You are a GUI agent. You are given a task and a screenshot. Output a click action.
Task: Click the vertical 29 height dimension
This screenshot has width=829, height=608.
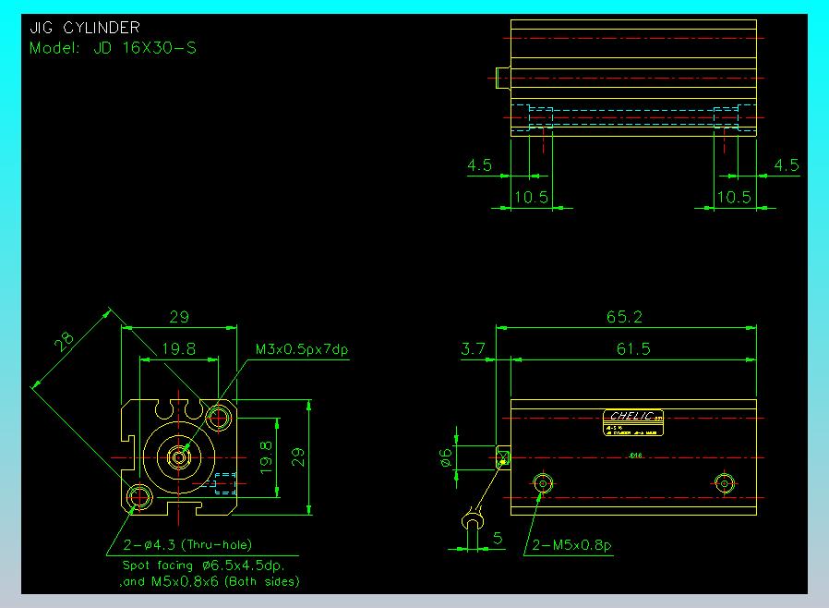click(298, 456)
